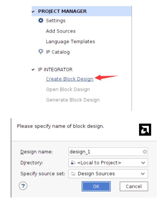Screen dimensions: 163x201
Task: Click the AMD logo in dialog header
Action: point(145,130)
